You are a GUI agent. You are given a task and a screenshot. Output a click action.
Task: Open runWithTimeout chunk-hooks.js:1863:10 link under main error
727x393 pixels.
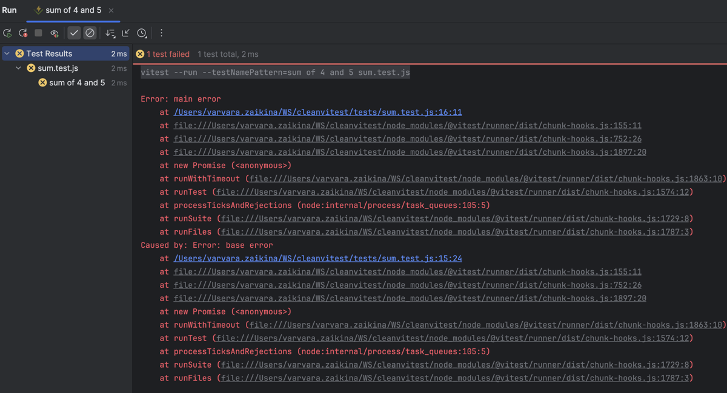486,179
